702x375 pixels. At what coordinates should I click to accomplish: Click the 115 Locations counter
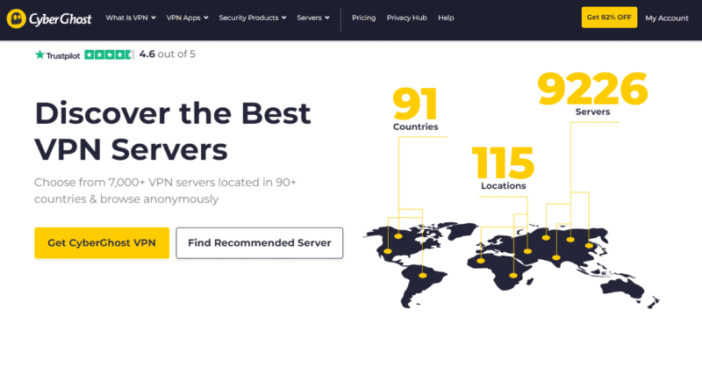pyautogui.click(x=503, y=168)
